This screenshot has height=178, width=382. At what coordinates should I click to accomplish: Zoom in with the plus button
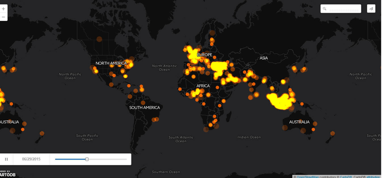pyautogui.click(x=3, y=9)
